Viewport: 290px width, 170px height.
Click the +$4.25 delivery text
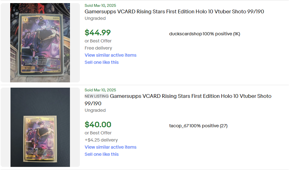click(x=101, y=140)
